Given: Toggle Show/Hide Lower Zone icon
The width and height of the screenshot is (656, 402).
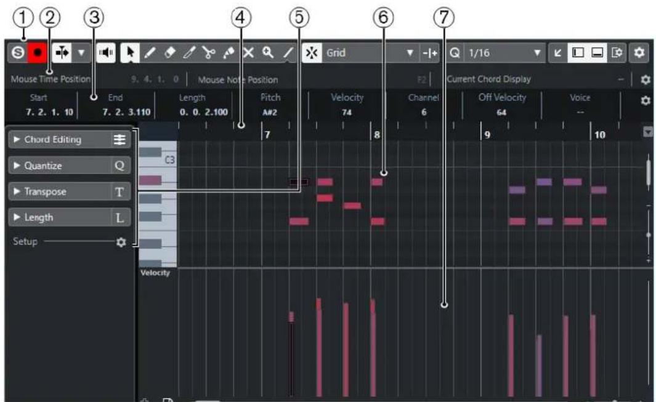Looking at the screenshot, I should [x=597, y=53].
